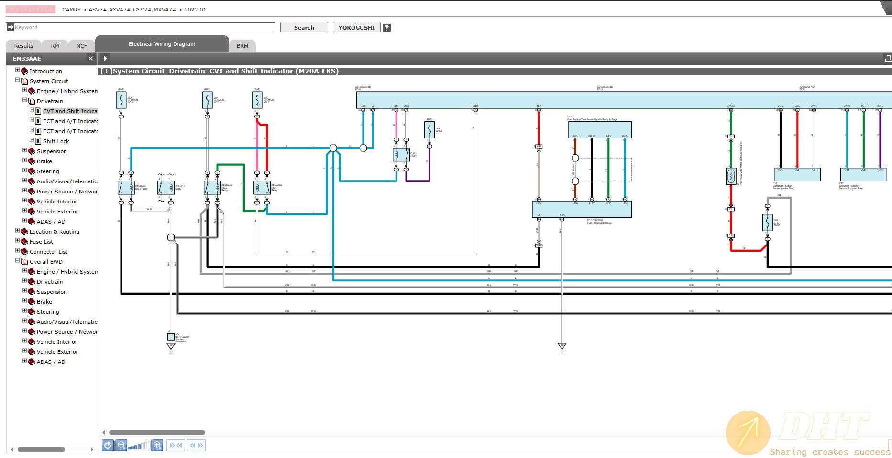Viewport: 892px width, 458px height.
Task: Click the Steering book icon under Overall EWD
Action: click(32, 312)
